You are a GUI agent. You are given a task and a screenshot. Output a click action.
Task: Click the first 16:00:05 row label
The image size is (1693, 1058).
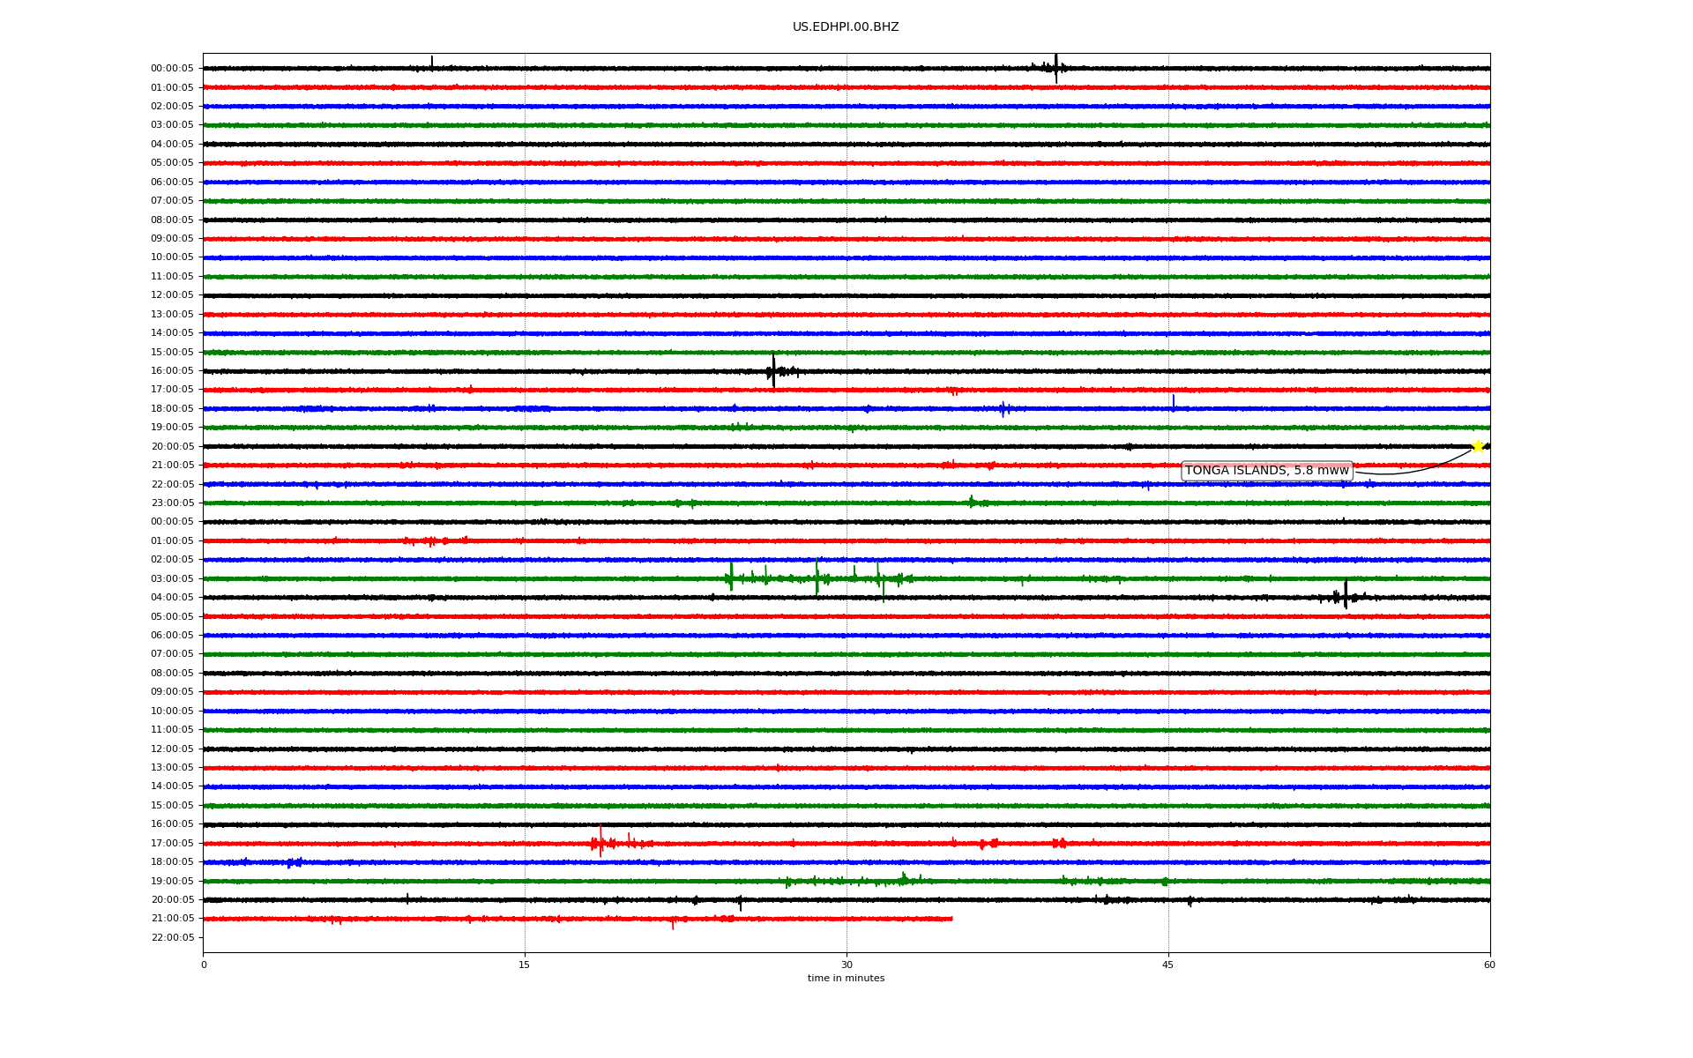pyautogui.click(x=172, y=371)
